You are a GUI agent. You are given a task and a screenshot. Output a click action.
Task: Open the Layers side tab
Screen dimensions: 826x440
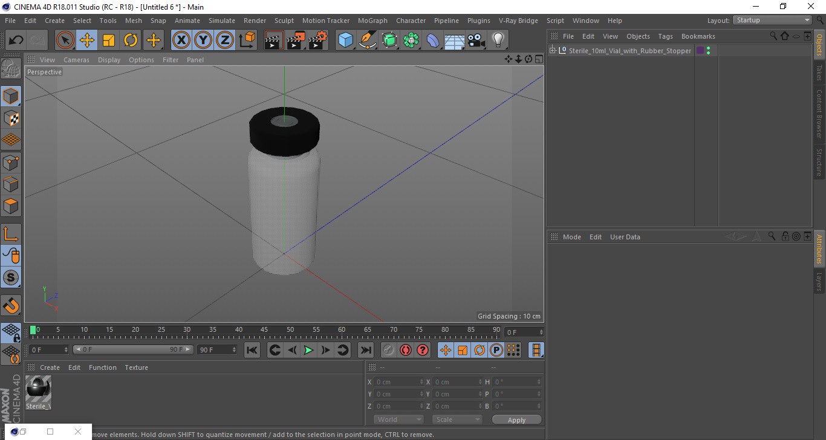[819, 282]
